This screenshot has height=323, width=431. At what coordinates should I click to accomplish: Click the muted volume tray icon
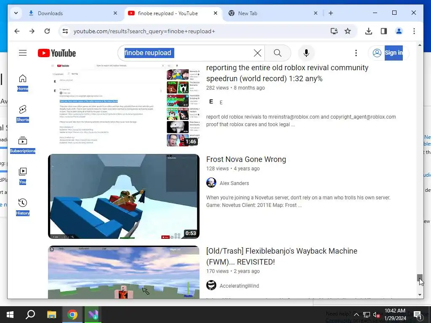376,315
